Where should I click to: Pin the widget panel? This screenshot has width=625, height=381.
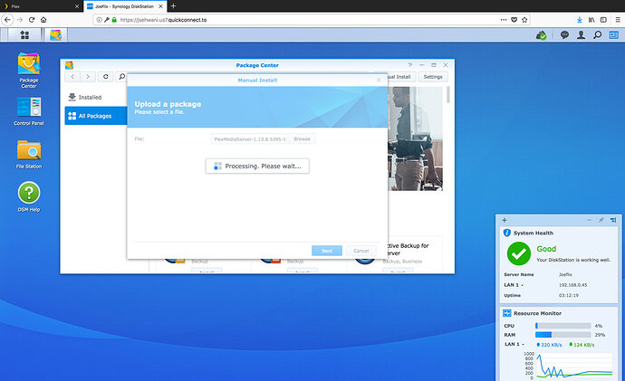tap(601, 220)
